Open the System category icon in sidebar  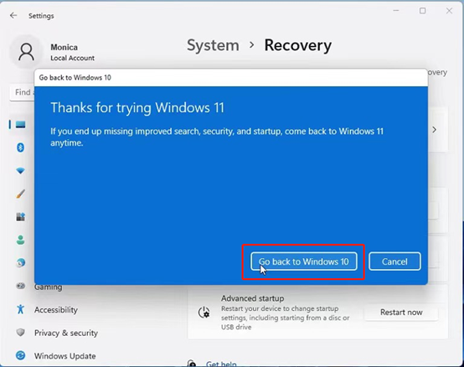click(x=20, y=125)
